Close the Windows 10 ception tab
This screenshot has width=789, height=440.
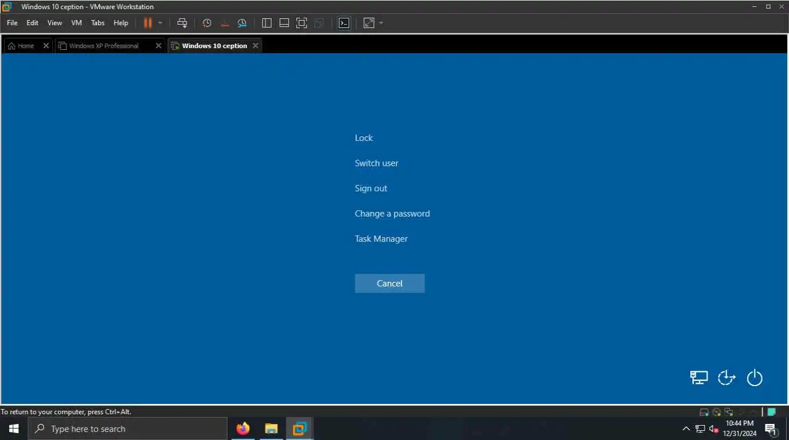256,46
